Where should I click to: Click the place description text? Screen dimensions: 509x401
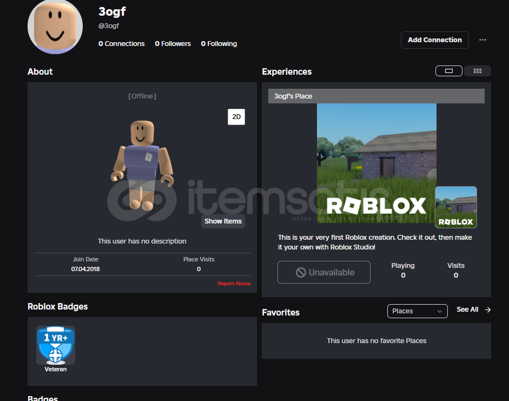[375, 242]
